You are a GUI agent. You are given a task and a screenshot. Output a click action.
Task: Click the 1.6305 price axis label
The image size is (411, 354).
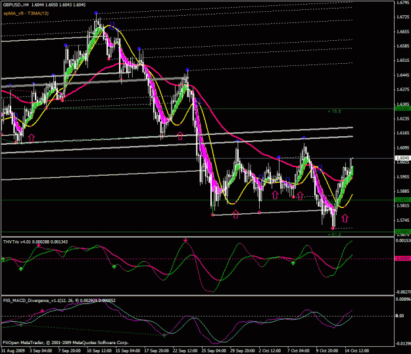(402, 104)
